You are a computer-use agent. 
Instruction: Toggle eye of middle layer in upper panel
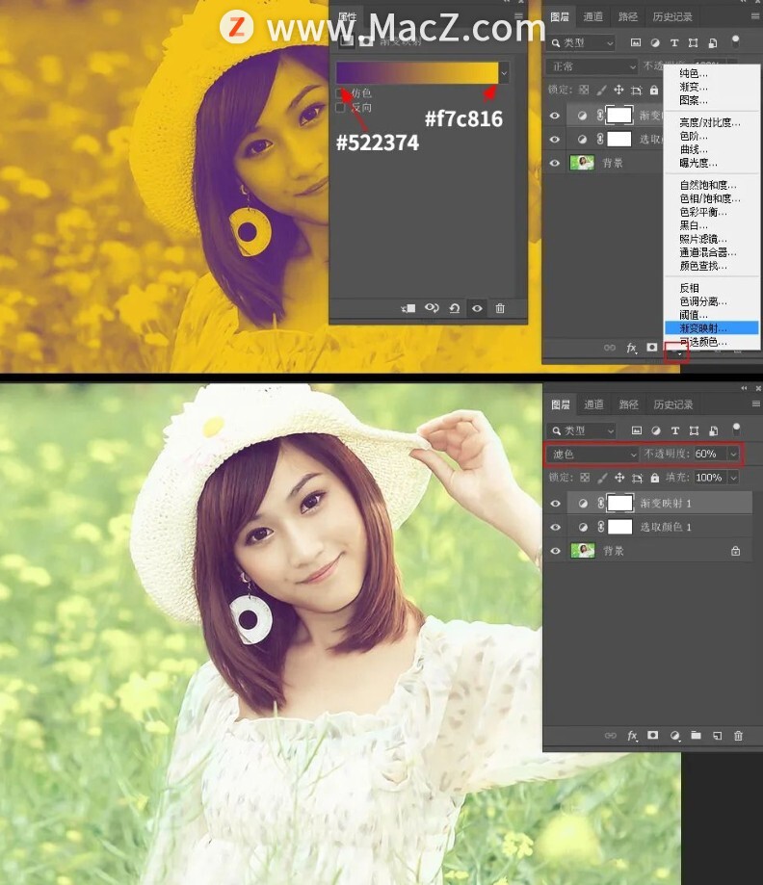(555, 139)
